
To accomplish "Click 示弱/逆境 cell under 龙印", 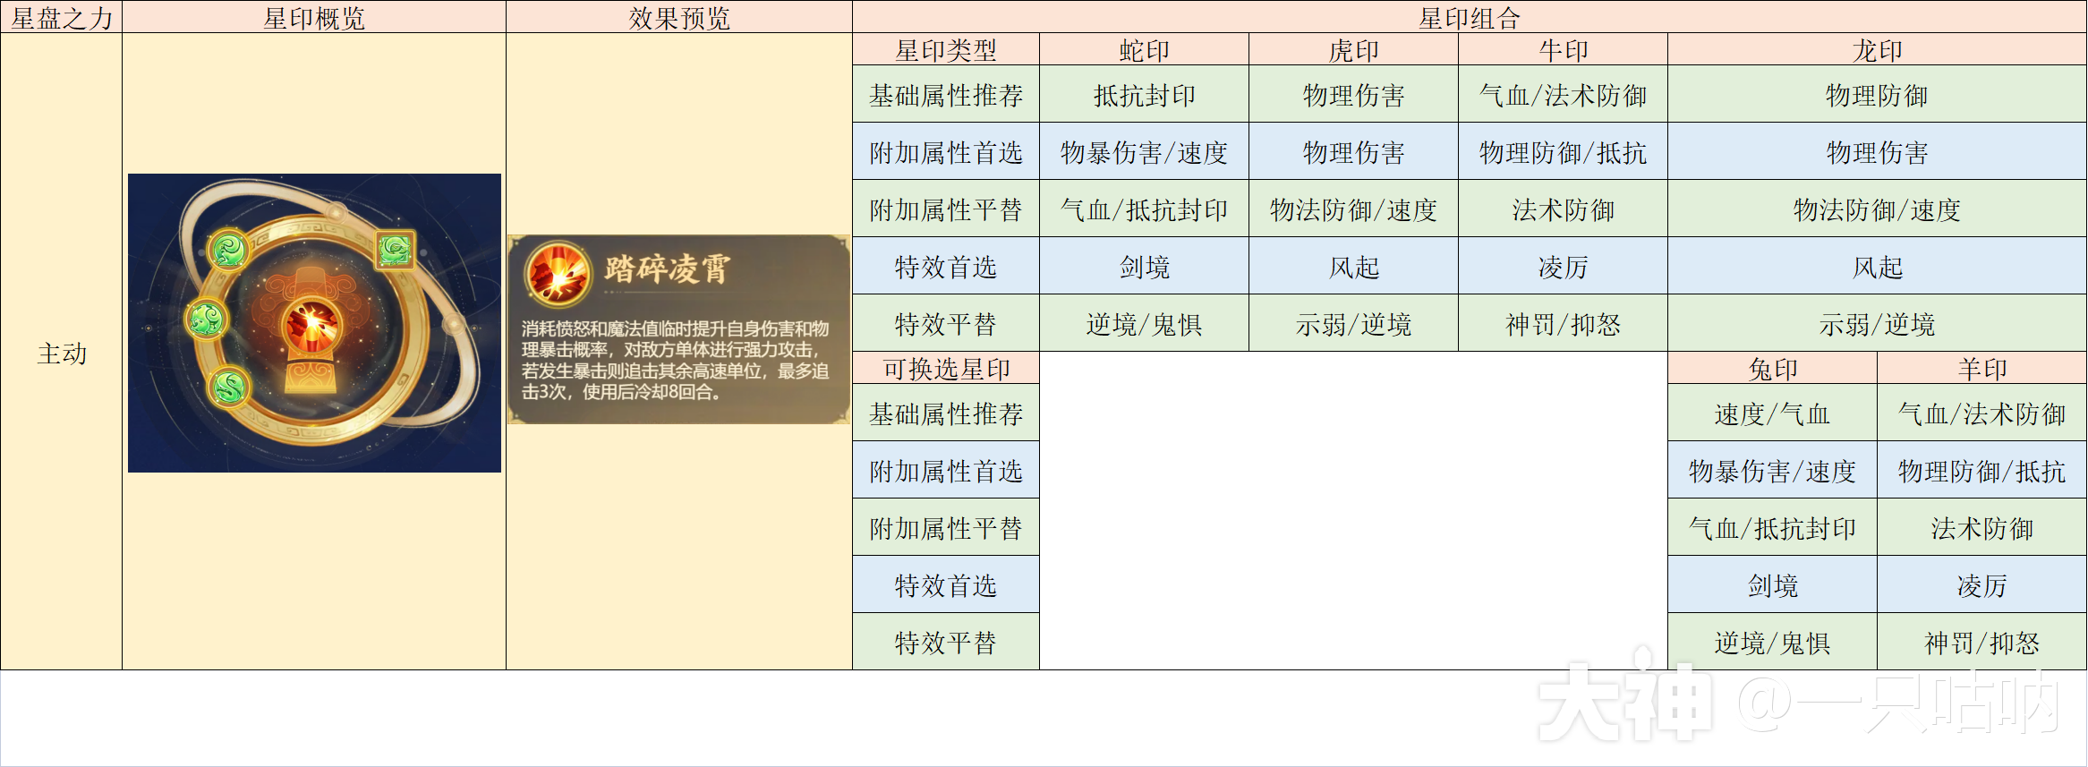I will pos(1878,324).
